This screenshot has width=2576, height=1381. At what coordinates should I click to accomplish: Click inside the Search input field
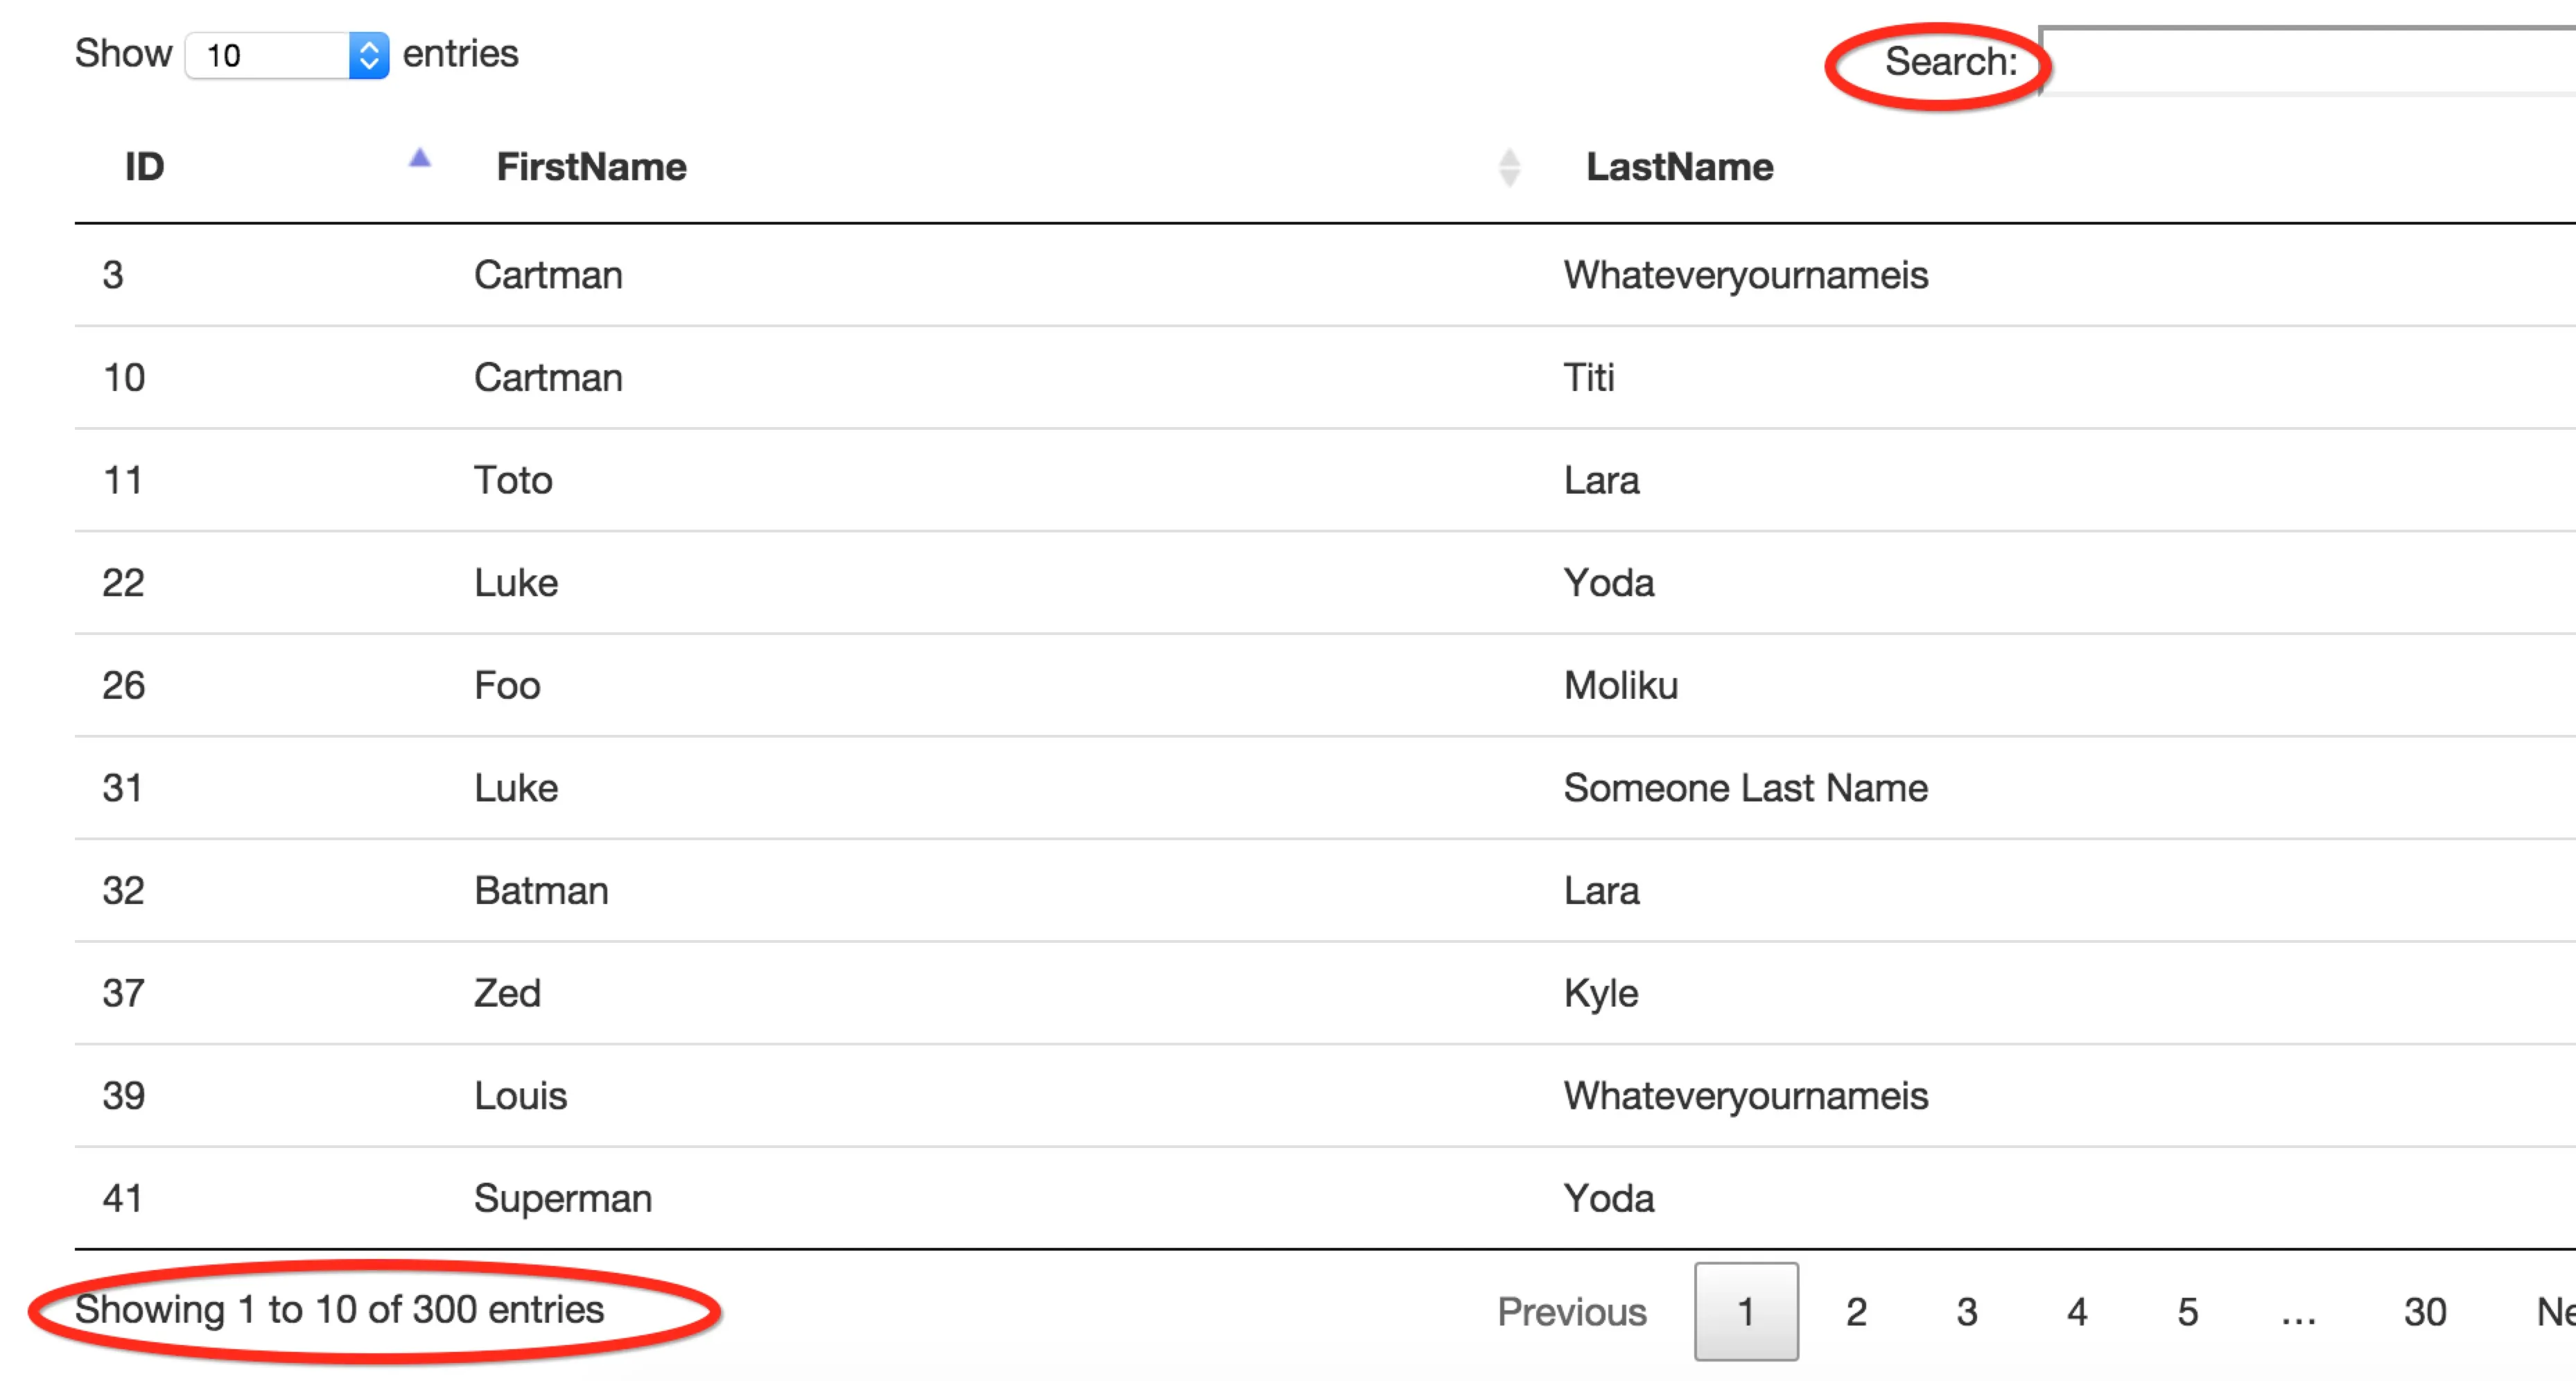click(x=2300, y=62)
